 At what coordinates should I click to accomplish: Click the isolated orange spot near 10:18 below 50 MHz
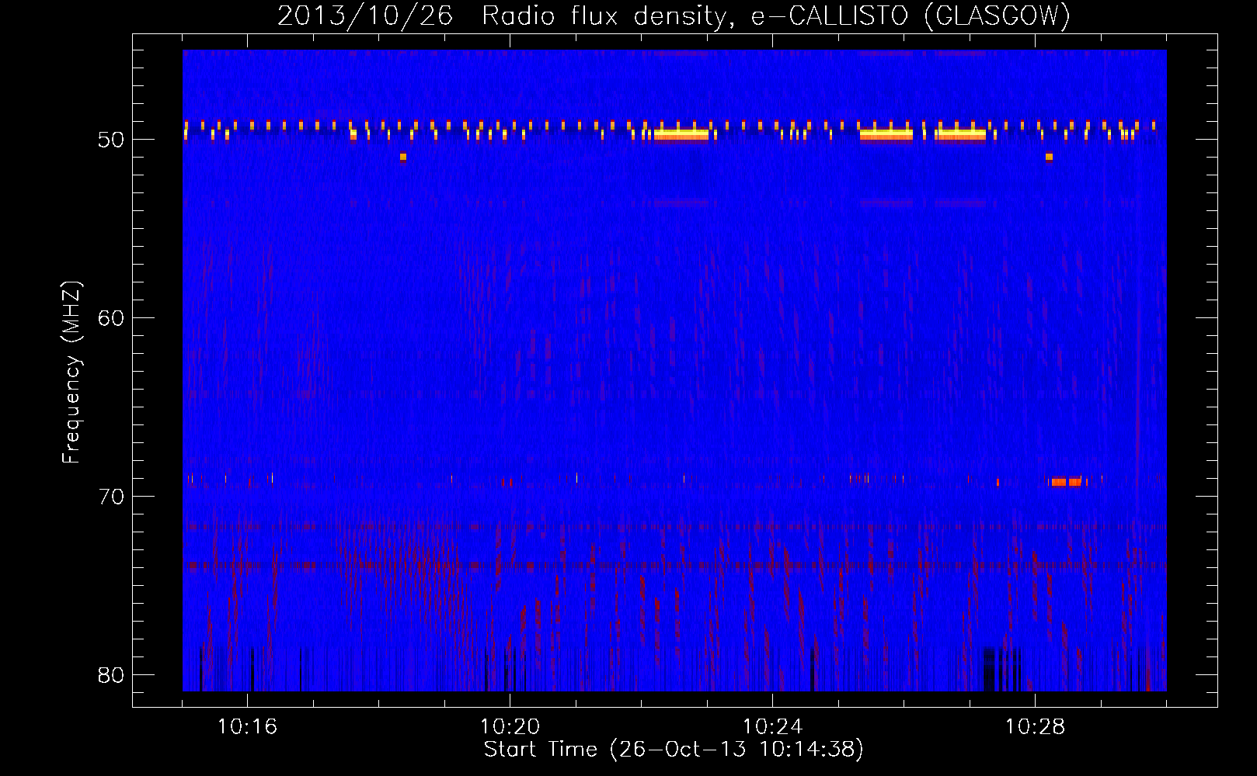pos(403,157)
